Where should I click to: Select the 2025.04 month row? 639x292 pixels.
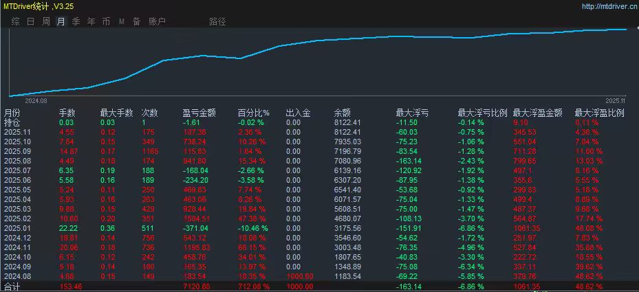point(319,199)
